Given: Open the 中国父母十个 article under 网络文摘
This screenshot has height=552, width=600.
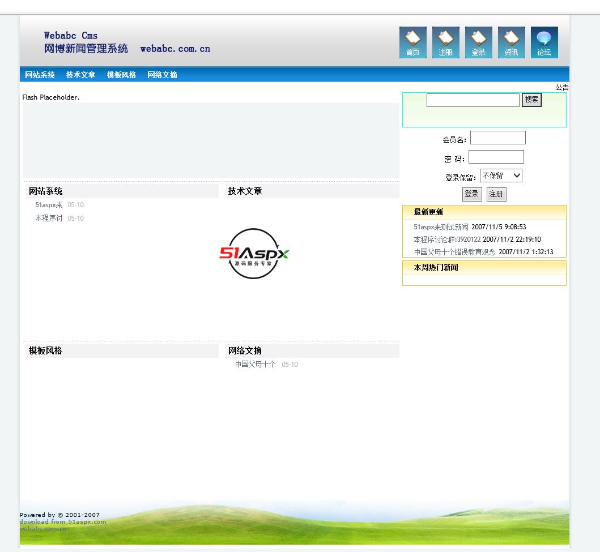Looking at the screenshot, I should (255, 364).
